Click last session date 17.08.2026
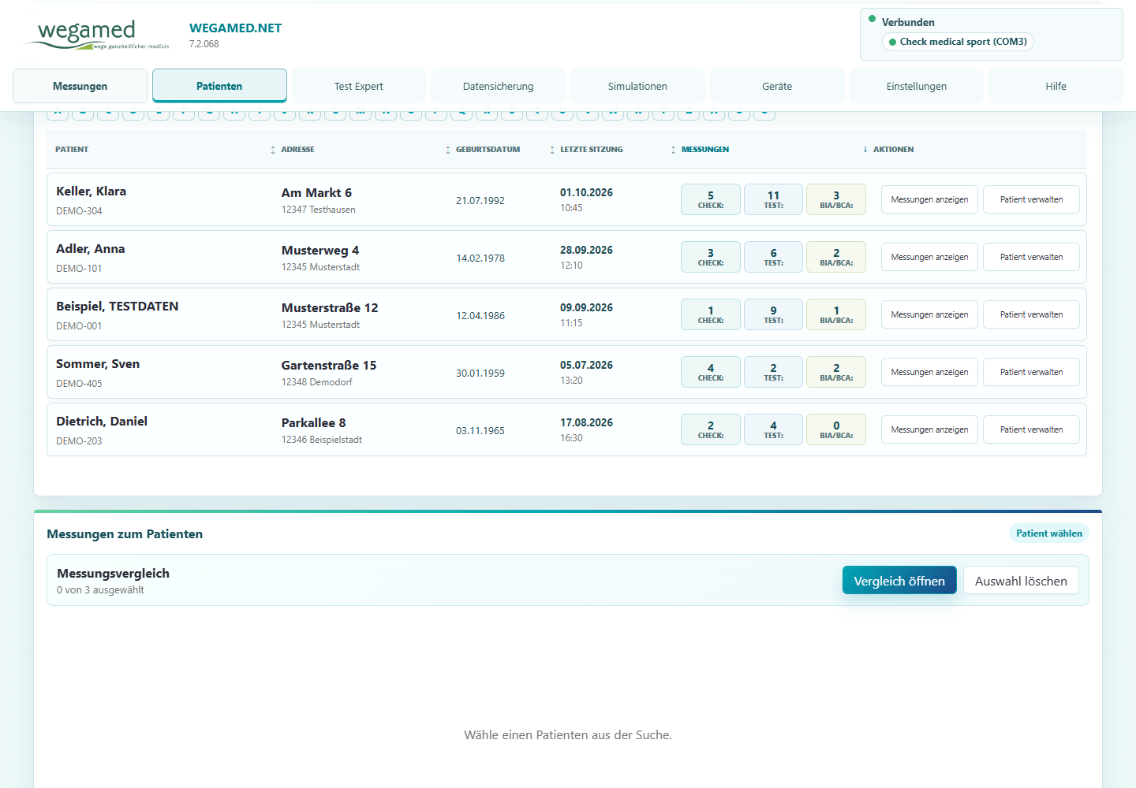The width and height of the screenshot is (1136, 788). coord(586,422)
